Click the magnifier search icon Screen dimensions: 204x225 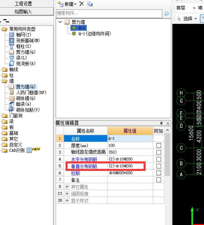tap(166, 14)
